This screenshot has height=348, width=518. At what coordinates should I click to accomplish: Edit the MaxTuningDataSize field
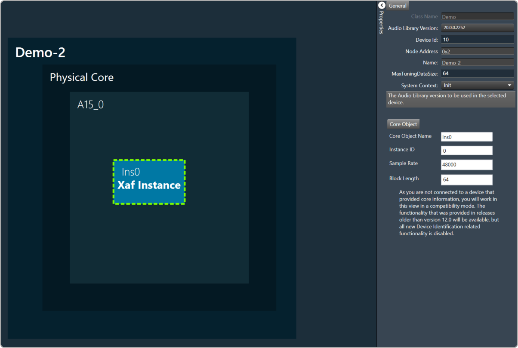[x=477, y=74]
